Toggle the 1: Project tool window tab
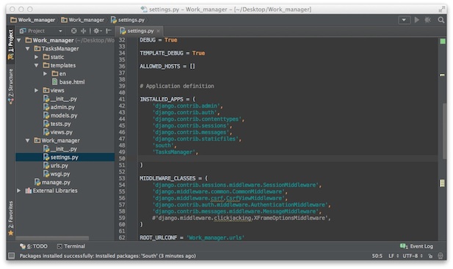Viewport: 453px width, 269px height. coord(11,44)
